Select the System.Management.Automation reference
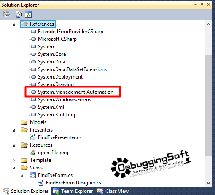Screen dimensions: 215x195 75,92
